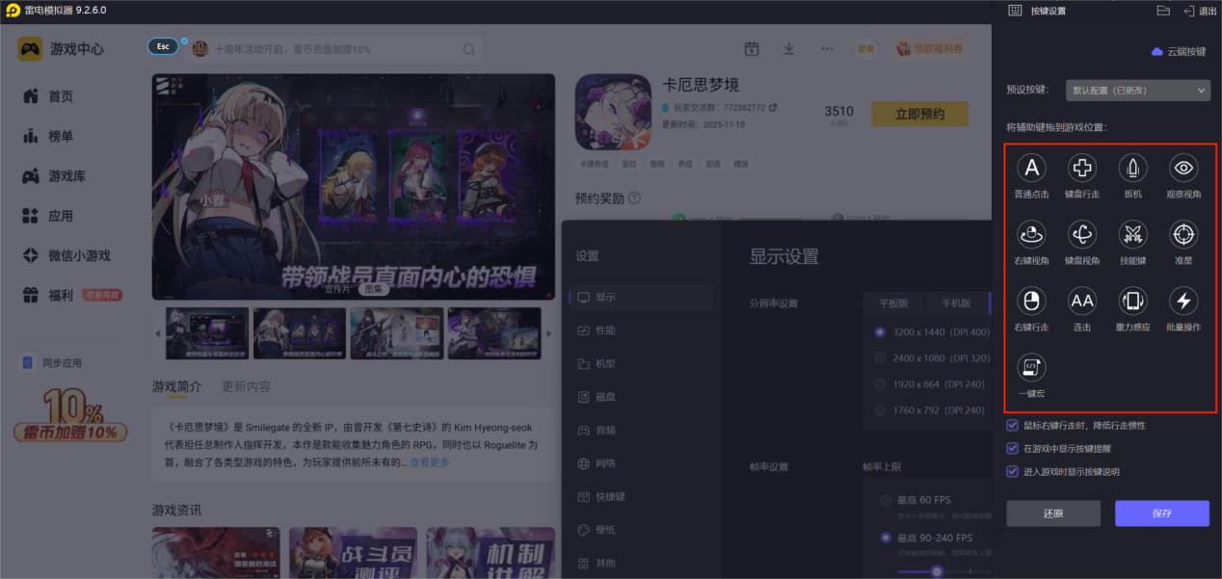1222x579 pixels.
Task: Select the 批量操作 lightning icon
Action: coord(1183,301)
